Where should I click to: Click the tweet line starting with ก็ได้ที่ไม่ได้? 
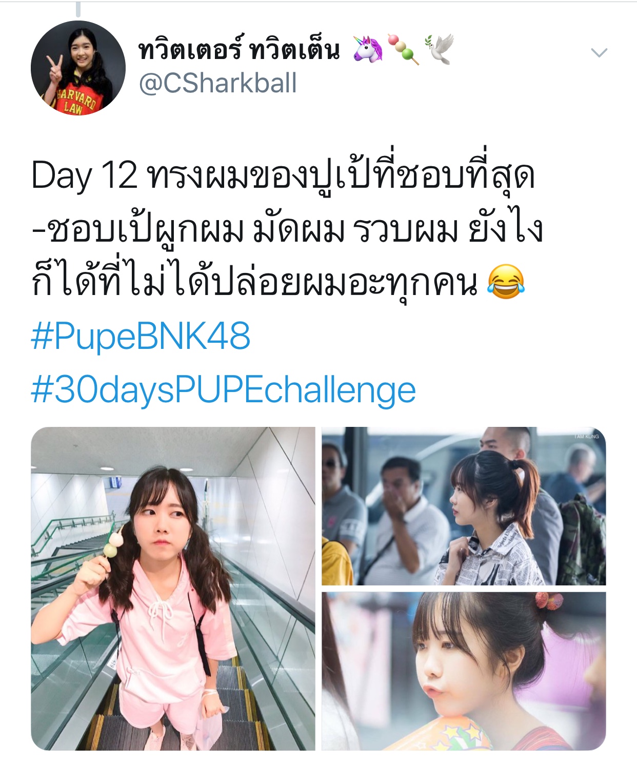pos(278,282)
